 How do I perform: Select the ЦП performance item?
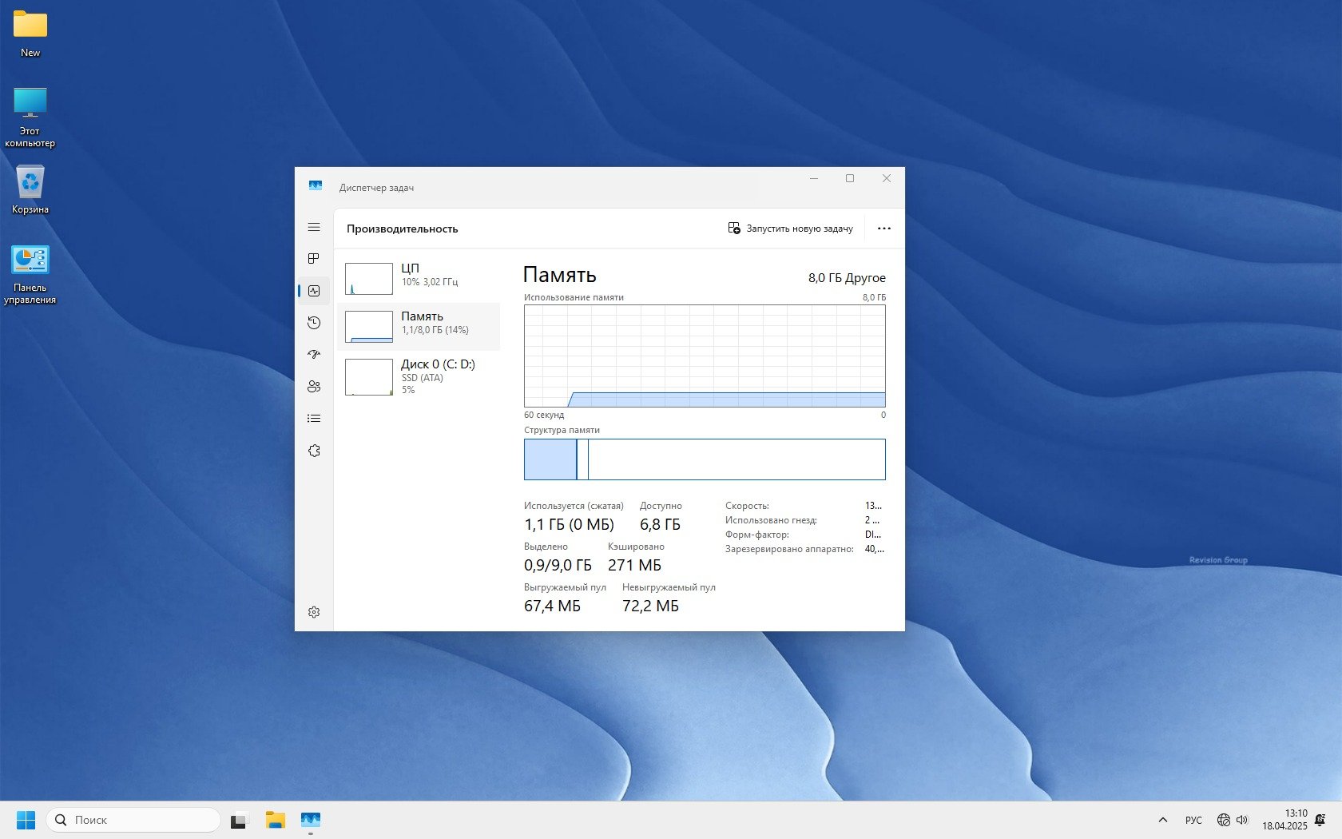pyautogui.click(x=419, y=278)
